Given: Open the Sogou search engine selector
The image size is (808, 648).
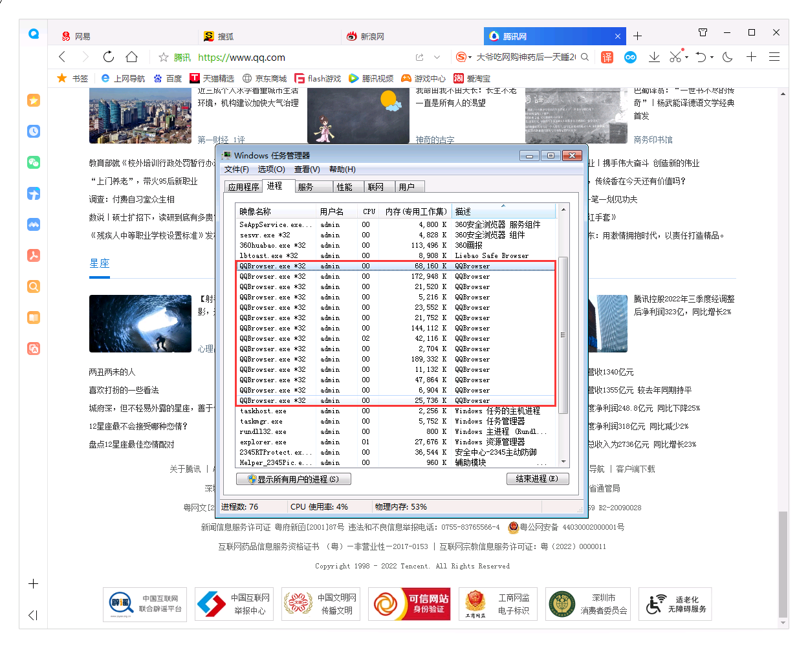Looking at the screenshot, I should coord(463,57).
